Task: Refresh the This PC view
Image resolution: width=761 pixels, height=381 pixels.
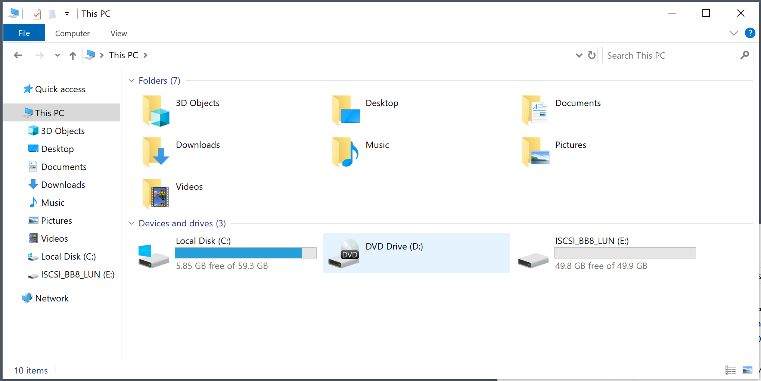Action: [592, 55]
